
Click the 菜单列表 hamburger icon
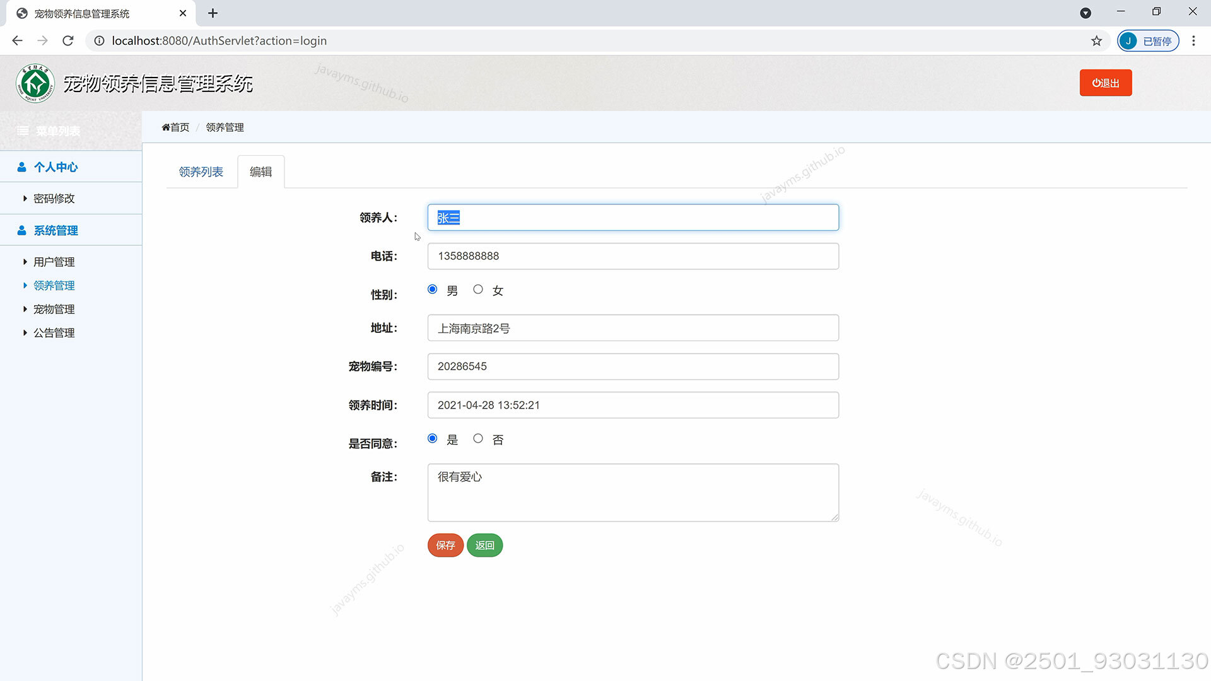23,131
